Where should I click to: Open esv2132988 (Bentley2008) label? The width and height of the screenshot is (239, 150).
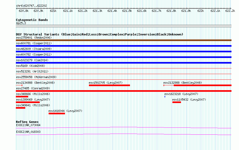pyautogui.click(x=183, y=83)
